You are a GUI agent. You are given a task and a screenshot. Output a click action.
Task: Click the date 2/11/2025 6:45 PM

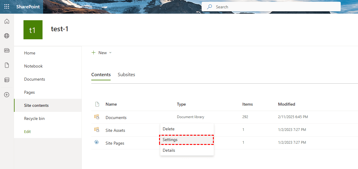[x=293, y=117]
